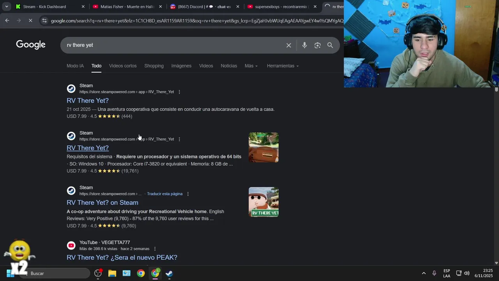Open the RV interior thumbnail image
The width and height of the screenshot is (499, 281).
click(264, 147)
